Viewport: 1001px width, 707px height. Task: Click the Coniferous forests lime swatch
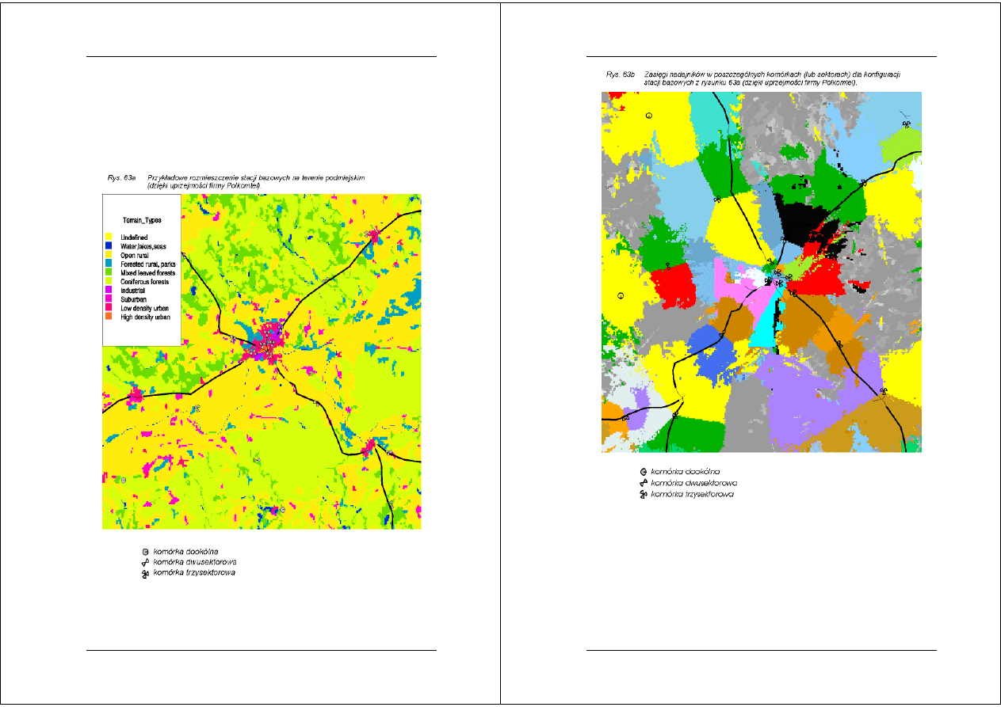click(x=109, y=281)
